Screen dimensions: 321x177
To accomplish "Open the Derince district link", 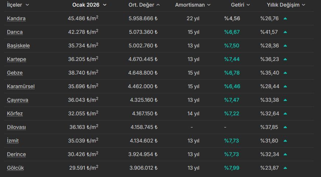I will click(x=17, y=154).
